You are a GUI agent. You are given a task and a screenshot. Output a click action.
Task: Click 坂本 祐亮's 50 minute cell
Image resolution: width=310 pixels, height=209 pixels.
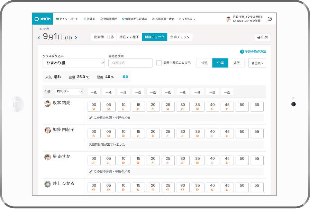242,106
